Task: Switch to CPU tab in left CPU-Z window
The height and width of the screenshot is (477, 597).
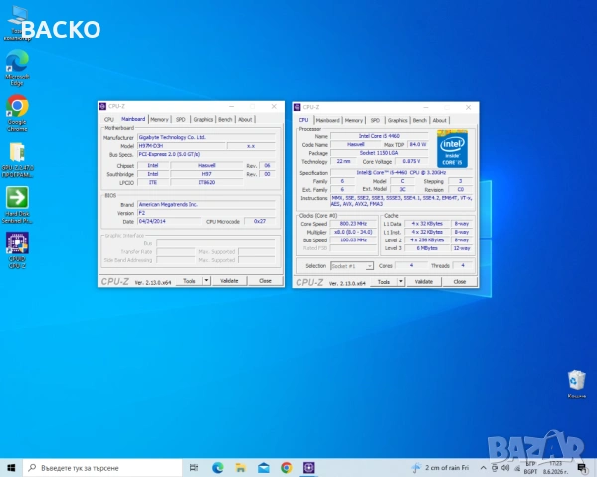Action: pyautogui.click(x=109, y=120)
